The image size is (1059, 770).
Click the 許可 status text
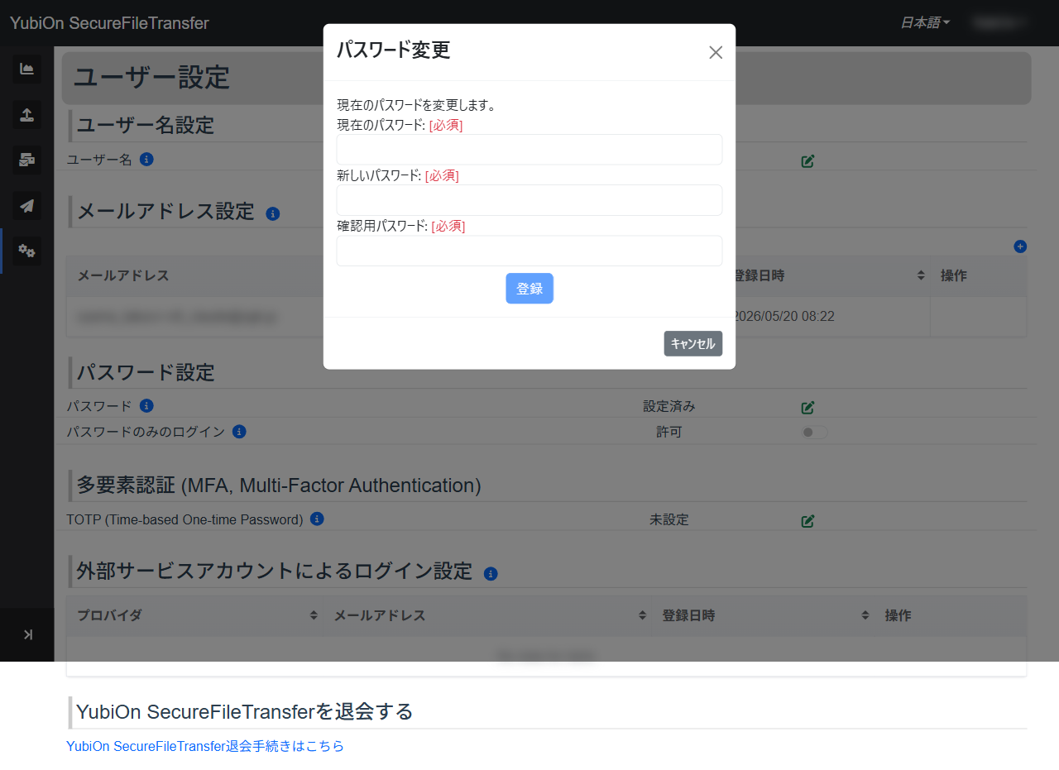point(669,432)
